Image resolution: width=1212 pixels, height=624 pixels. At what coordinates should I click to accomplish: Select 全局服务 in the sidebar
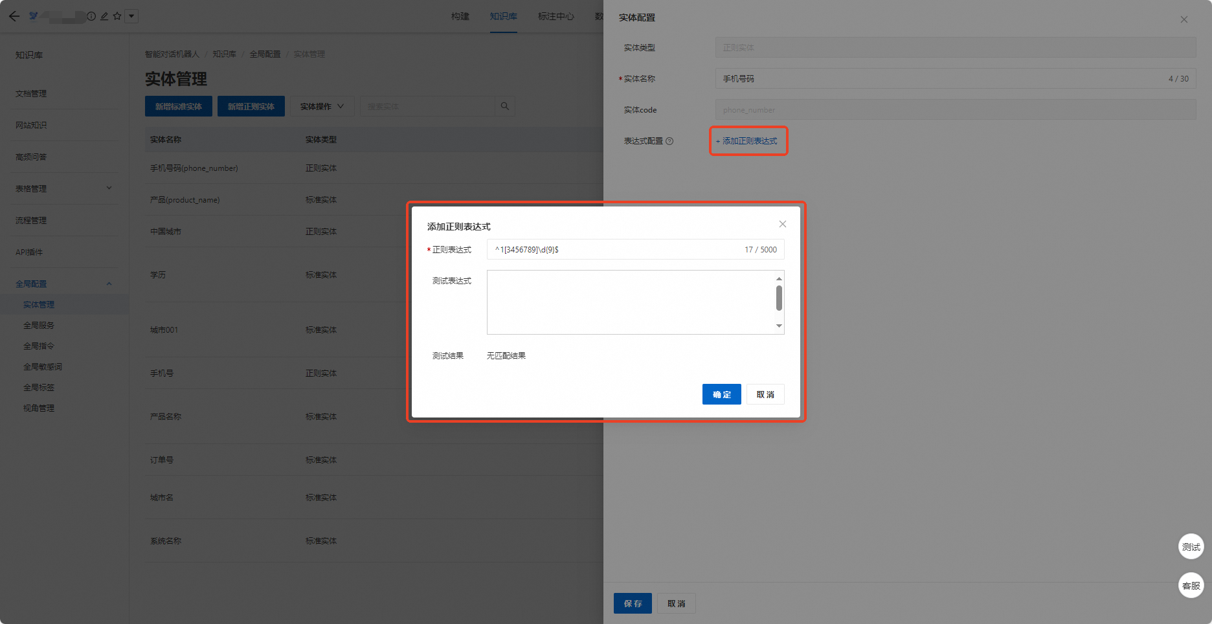point(39,325)
